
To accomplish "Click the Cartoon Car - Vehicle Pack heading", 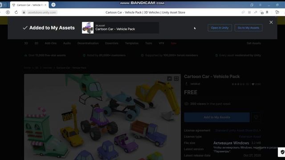I will tap(212, 76).
